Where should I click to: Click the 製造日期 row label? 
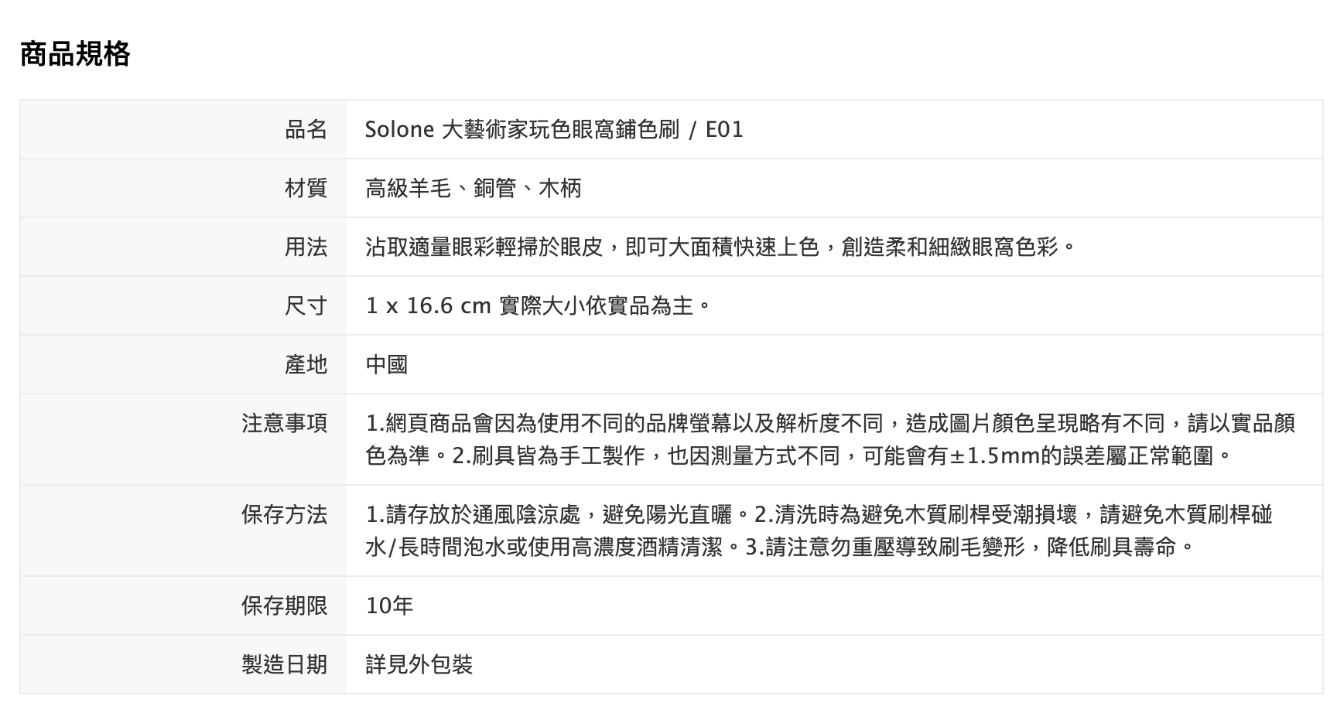tap(284, 664)
